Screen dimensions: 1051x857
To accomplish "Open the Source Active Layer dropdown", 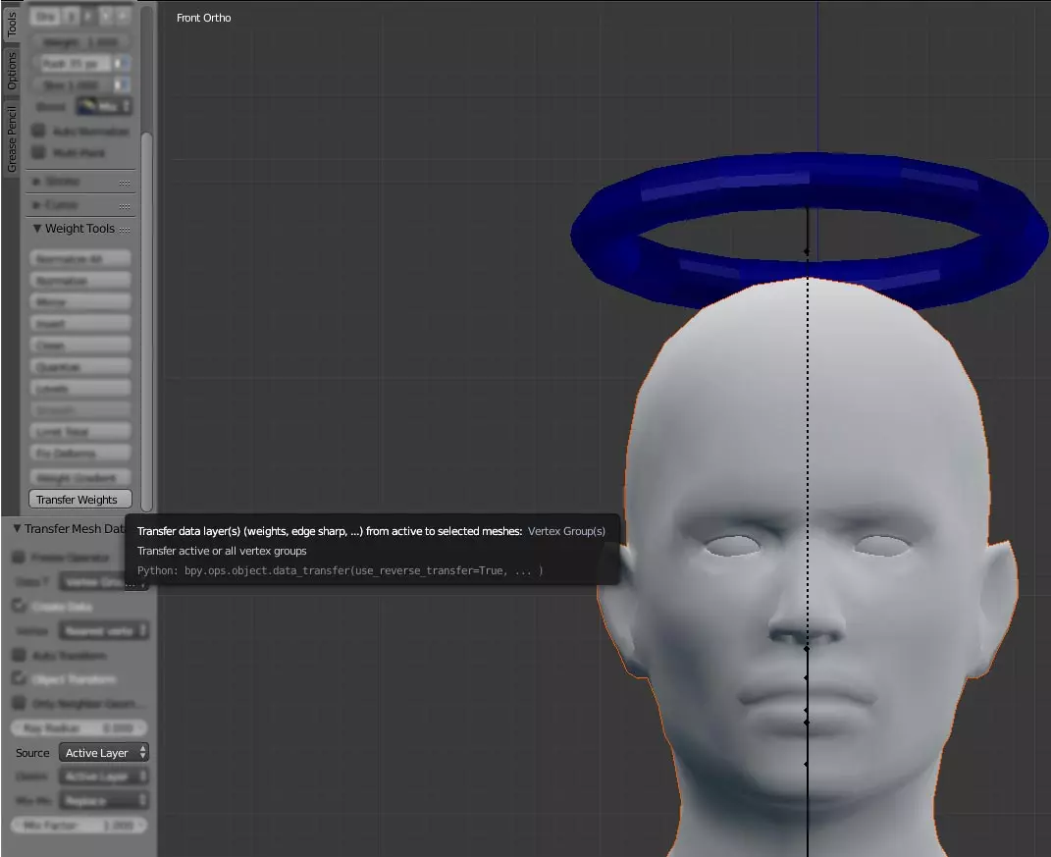I will point(104,753).
